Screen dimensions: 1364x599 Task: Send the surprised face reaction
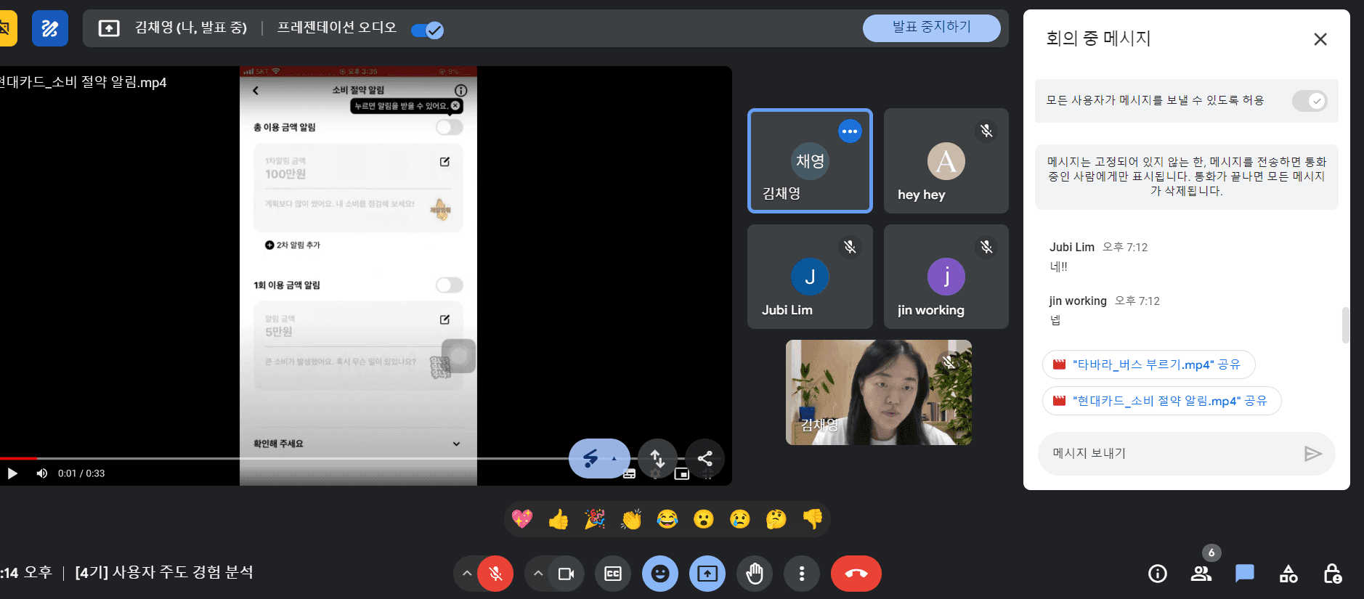pyautogui.click(x=704, y=518)
